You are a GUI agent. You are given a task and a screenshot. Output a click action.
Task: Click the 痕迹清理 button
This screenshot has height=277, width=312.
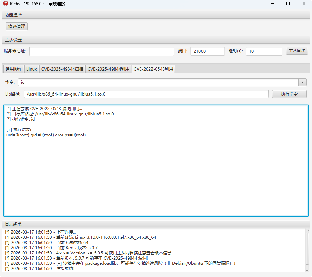(17, 26)
